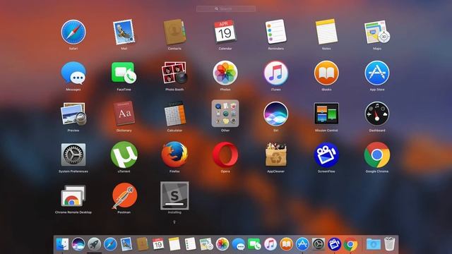Open App Store from the Dock

(x=302, y=245)
